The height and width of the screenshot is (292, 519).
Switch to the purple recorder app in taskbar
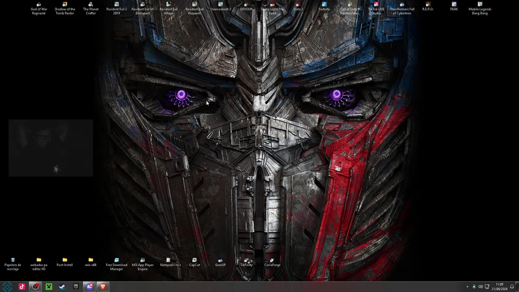click(90, 287)
